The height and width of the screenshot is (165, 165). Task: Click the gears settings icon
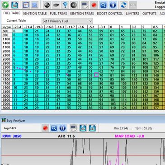[47, 5]
